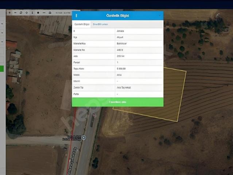Select the measure line tool

[44, 13]
